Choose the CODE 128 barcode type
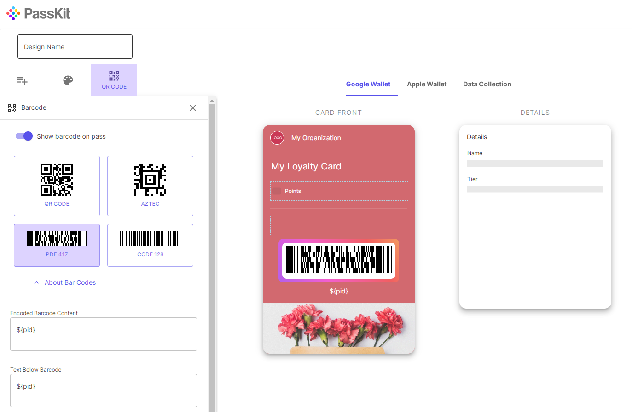 150,245
